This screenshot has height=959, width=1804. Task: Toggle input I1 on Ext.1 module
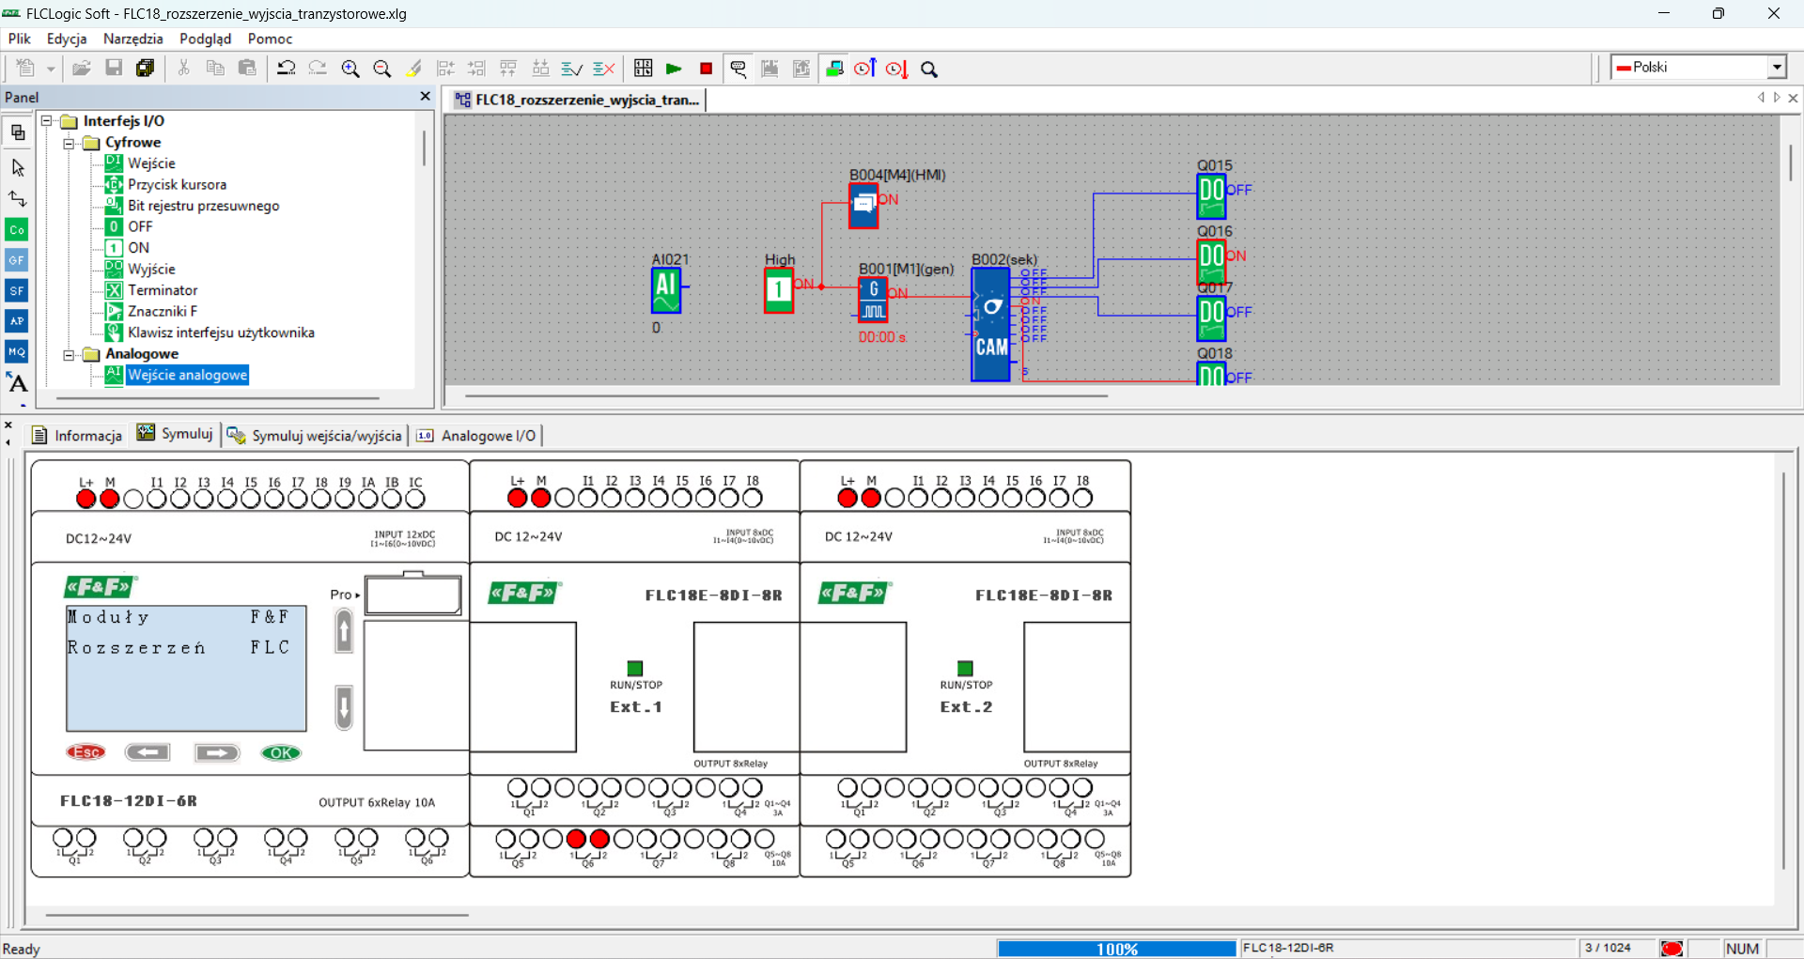click(x=588, y=498)
